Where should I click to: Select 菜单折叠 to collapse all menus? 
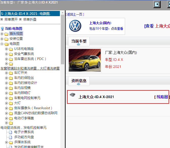click(30, 19)
